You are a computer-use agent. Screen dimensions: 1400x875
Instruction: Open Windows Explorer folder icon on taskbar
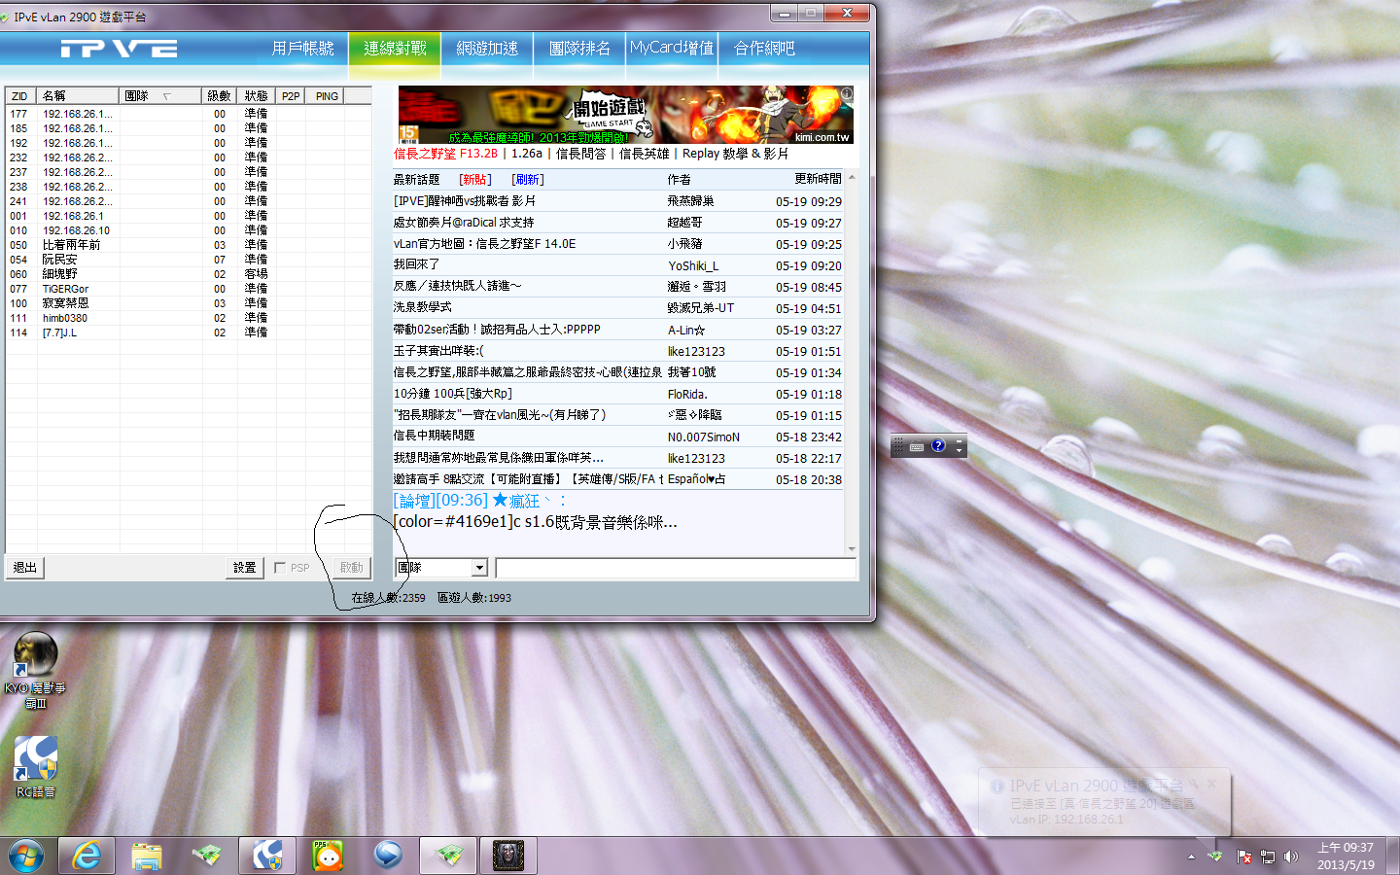[x=147, y=856]
